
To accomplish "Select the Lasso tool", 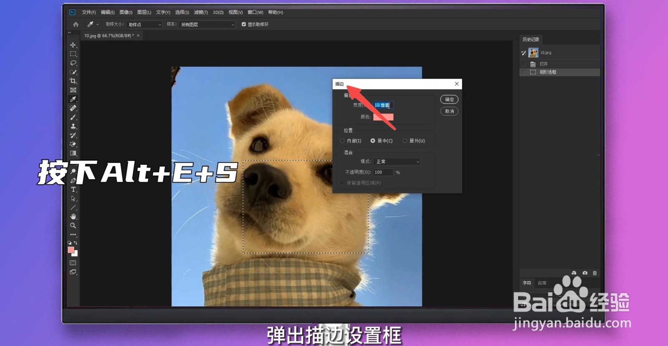I will pos(73,63).
